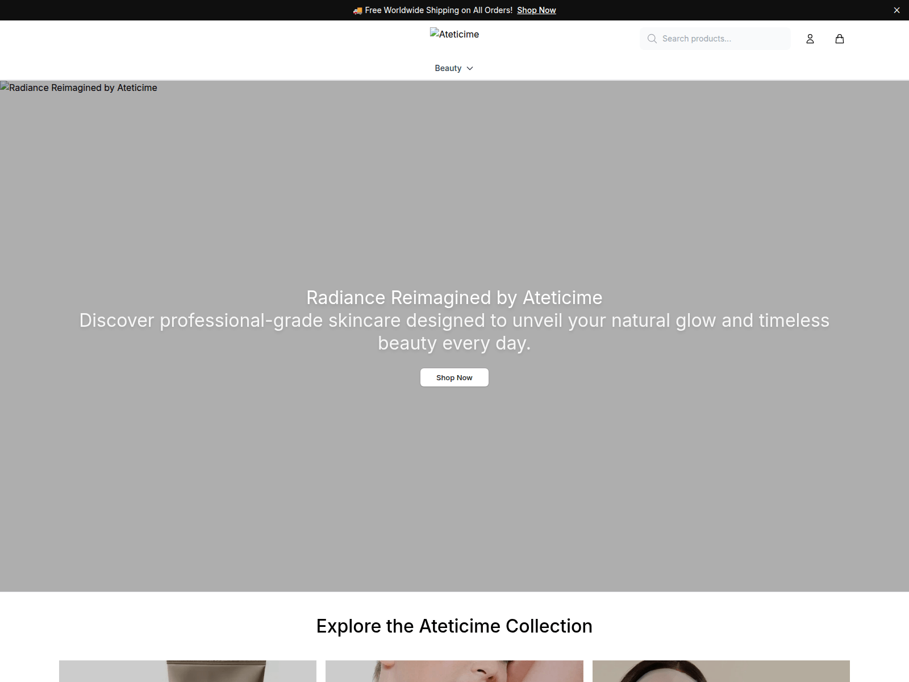Click the truck emoji in announcement bar
The height and width of the screenshot is (682, 909).
click(357, 10)
